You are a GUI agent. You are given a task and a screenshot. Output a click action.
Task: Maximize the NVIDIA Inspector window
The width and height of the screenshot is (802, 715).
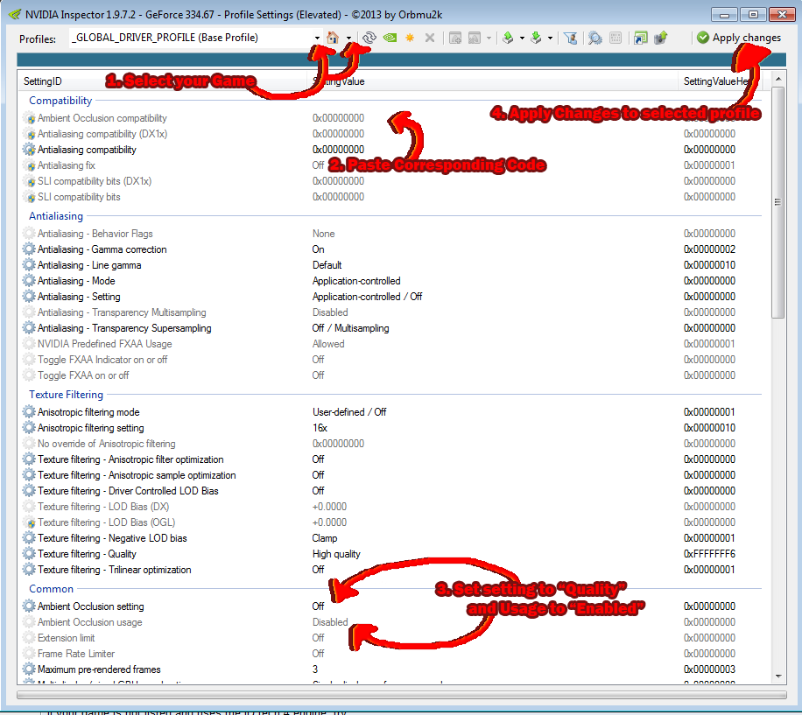(x=753, y=14)
